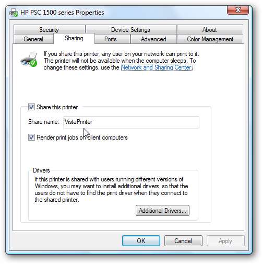Uncheck the Share this printer checkbox
This screenshot has width=262, height=264.
click(31, 107)
